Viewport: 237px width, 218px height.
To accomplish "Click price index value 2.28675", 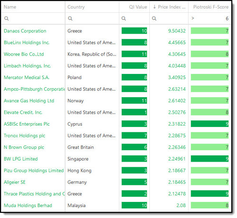I will [177, 136].
